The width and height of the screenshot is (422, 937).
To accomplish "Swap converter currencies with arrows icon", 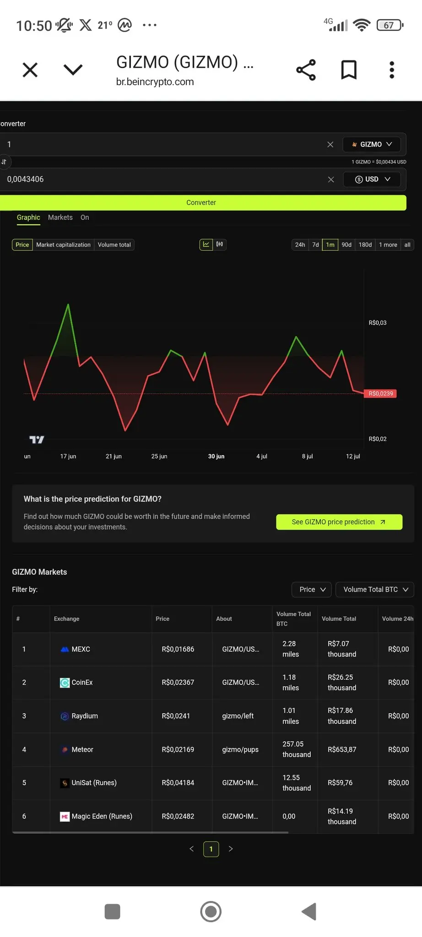I will (4, 162).
